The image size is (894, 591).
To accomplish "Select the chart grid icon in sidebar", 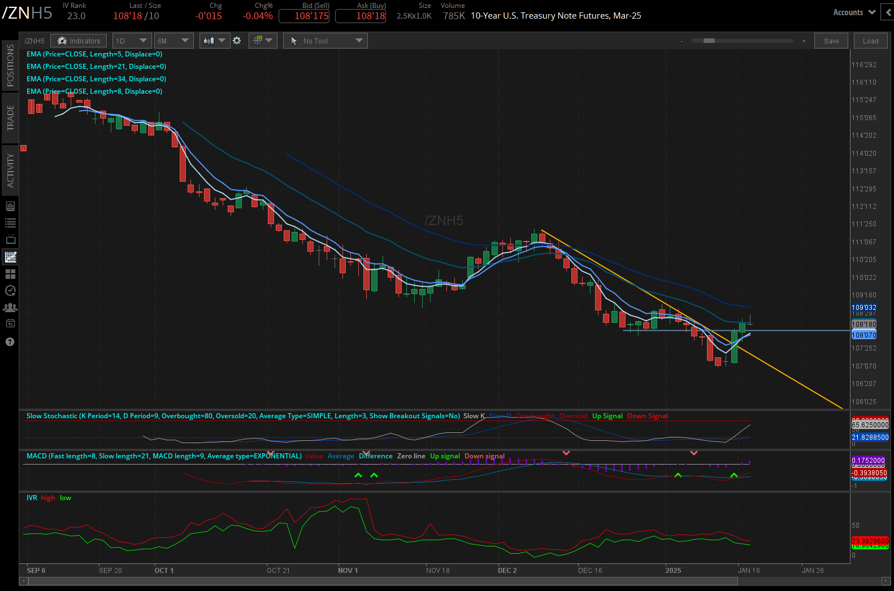I will point(10,257).
